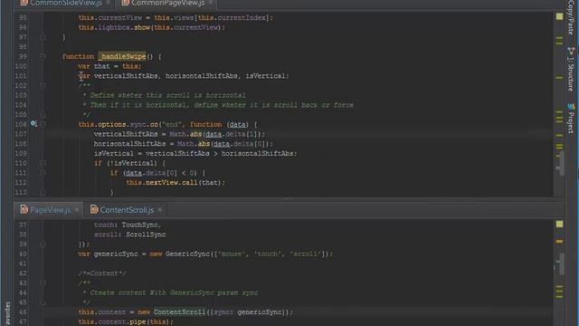The height and width of the screenshot is (326, 579).
Task: Click on 'isVertical' in line 109
Action: coord(114,153)
